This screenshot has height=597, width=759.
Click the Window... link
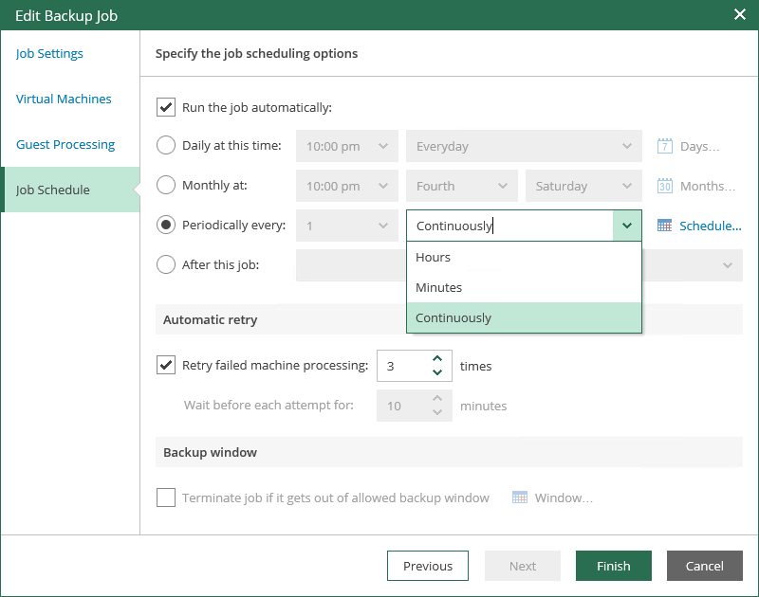point(564,497)
